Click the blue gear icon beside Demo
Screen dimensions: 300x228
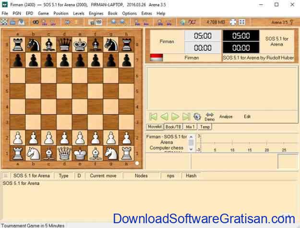coord(197,116)
